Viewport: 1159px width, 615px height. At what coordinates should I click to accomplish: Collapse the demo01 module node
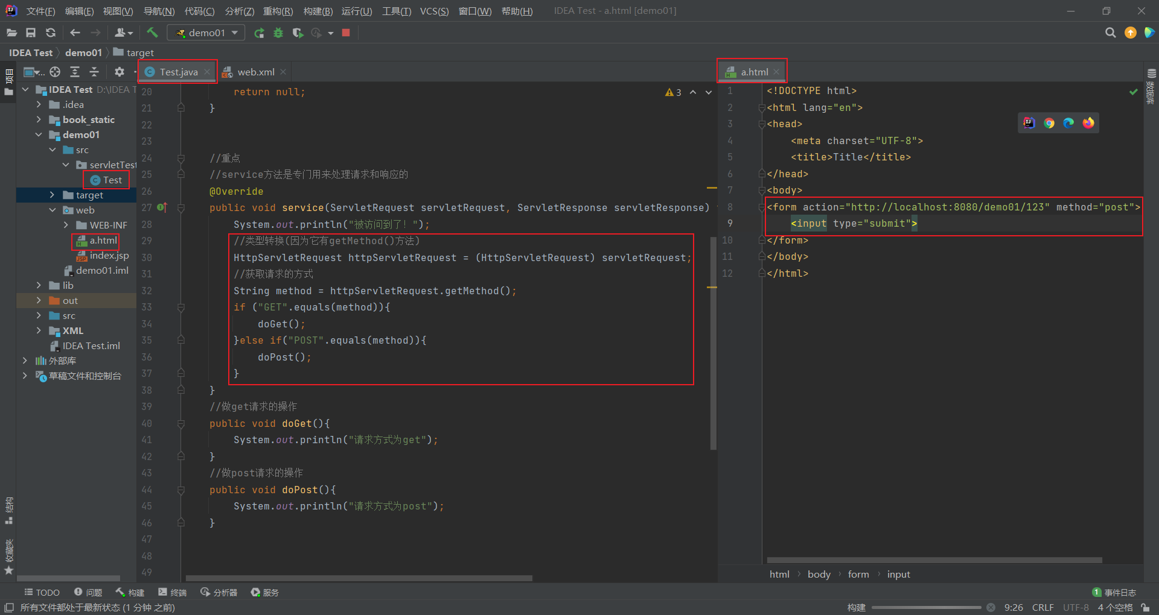coord(39,134)
